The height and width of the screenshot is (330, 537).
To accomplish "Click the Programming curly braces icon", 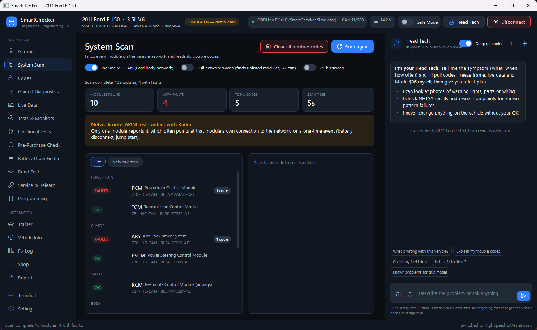I will pos(11,198).
